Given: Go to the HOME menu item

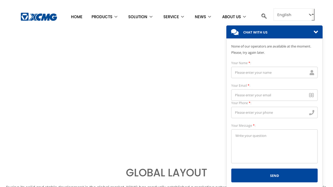Looking at the screenshot, I should coord(77,17).
